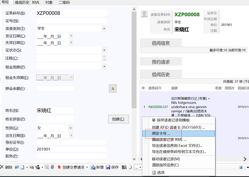Viewport: 249px width, 177px height.
Task: Click the form scrollbar down arrow
Action: click(x=134, y=159)
